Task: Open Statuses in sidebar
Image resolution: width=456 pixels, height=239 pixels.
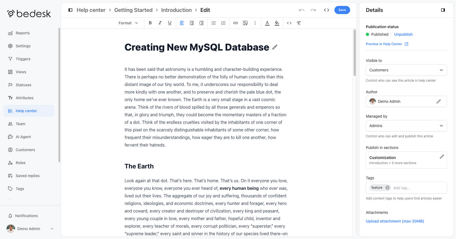Action: (29, 85)
